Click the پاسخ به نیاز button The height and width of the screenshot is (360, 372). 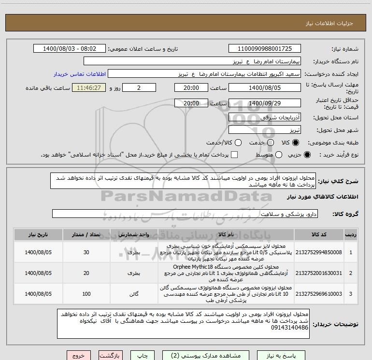281,356
